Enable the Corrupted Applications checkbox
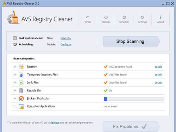The width and height of the screenshot is (176, 132). 15,107
